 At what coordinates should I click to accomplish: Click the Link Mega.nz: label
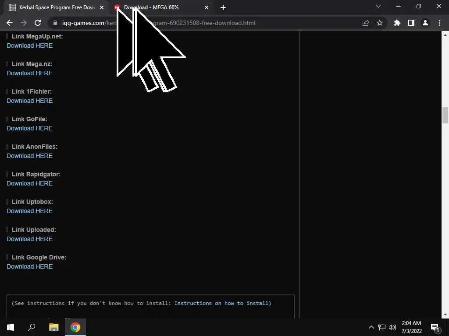[32, 64]
